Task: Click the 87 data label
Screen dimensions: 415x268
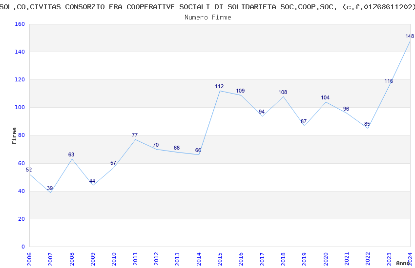Action: pos(304,121)
